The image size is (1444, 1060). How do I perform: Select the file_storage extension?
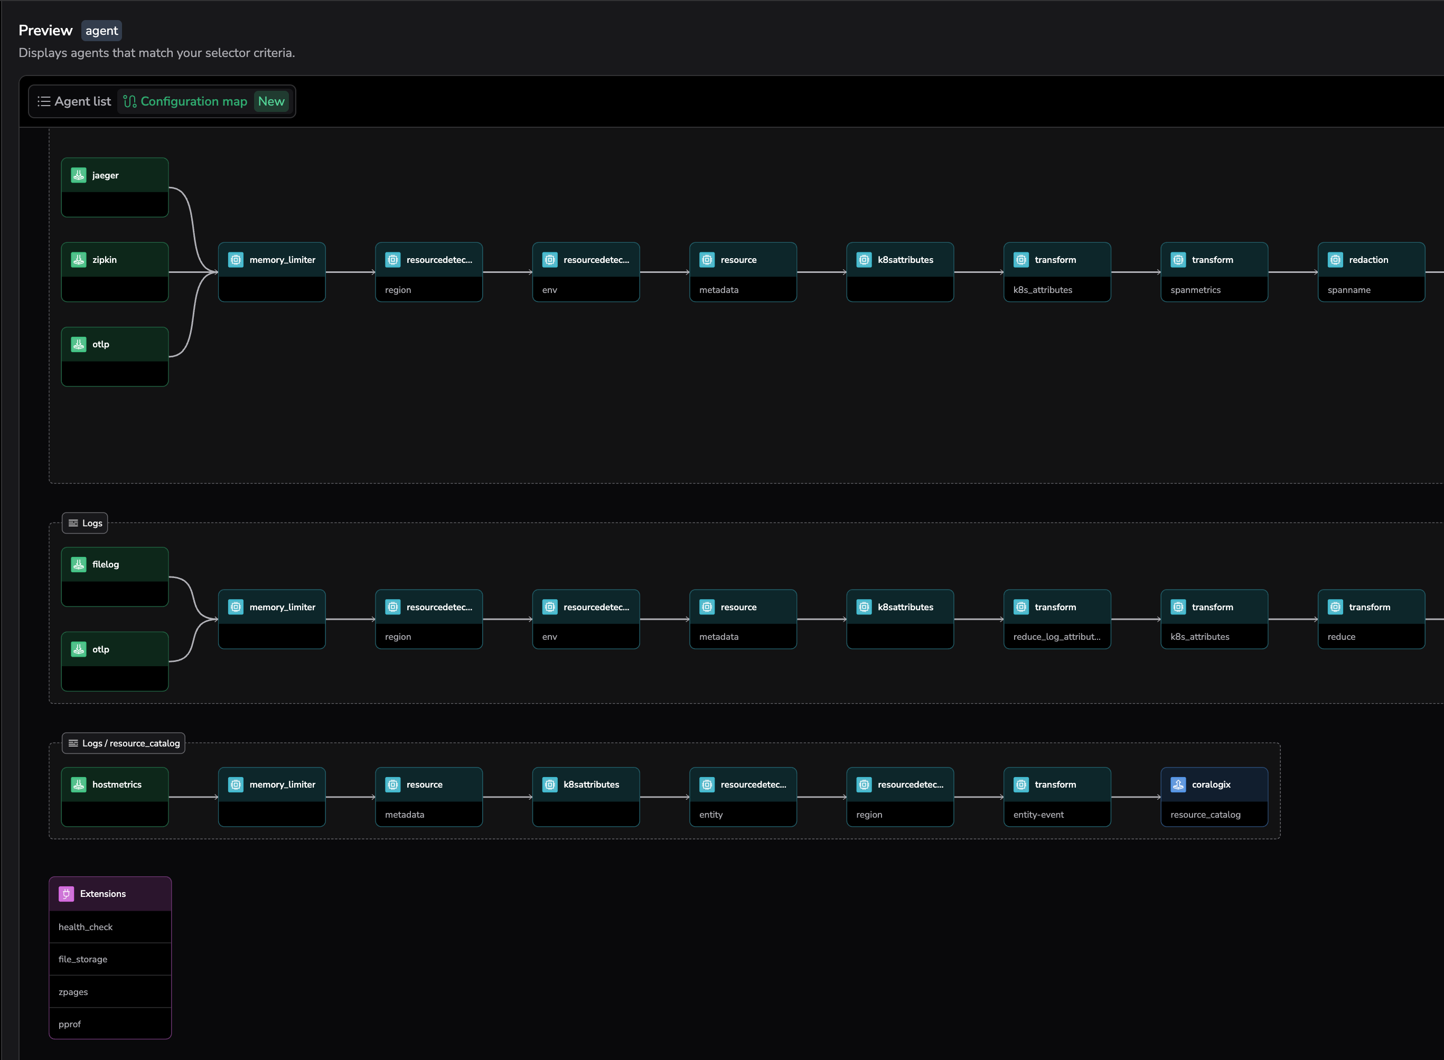pos(83,959)
